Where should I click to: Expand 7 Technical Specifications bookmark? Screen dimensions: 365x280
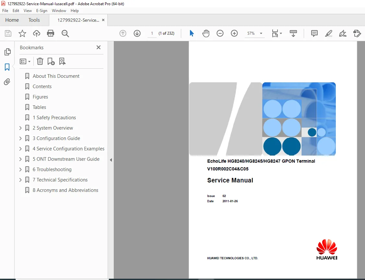click(20, 180)
